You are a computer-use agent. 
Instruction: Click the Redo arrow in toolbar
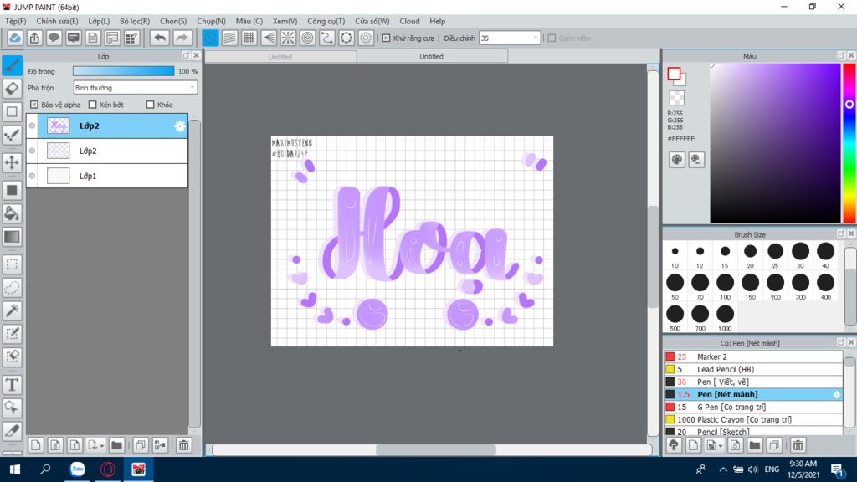click(x=182, y=38)
